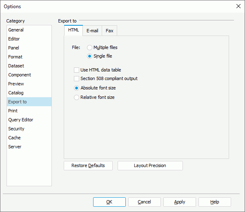Open Help for this dialog
Image resolution: width=245 pixels, height=212 pixels.
click(x=215, y=202)
